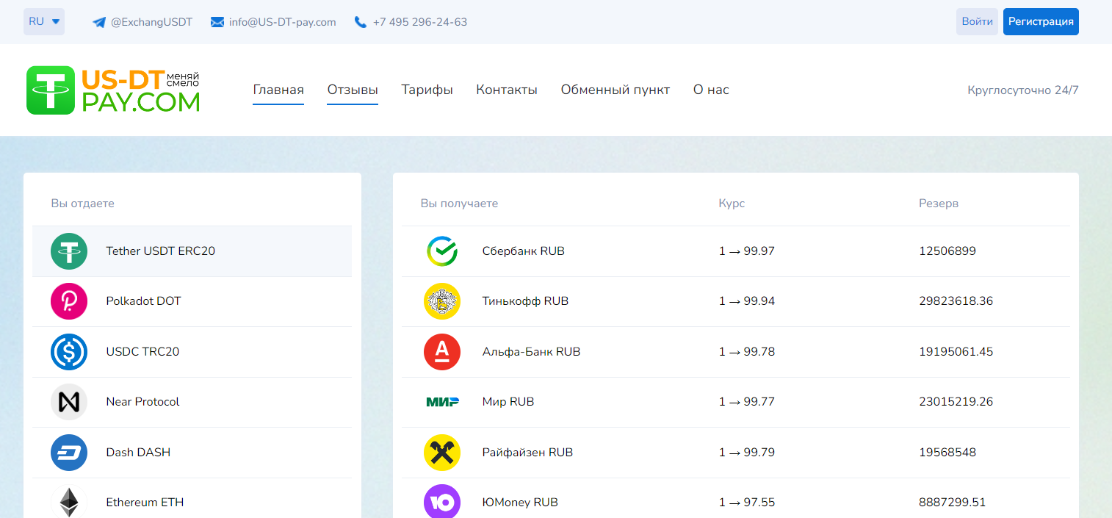Click the Круглосуточно 24/7 text
This screenshot has width=1112, height=518.
pyautogui.click(x=1023, y=90)
